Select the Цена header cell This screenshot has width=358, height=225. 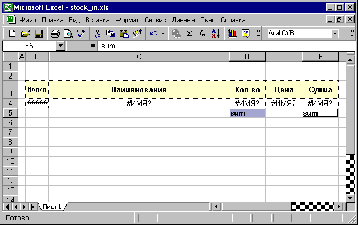pyautogui.click(x=283, y=89)
